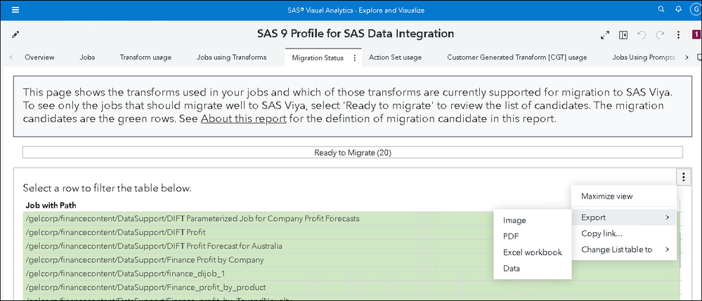Viewport: 702px width, 301px height.
Task: Click the pencil edit report icon
Action: pos(15,34)
